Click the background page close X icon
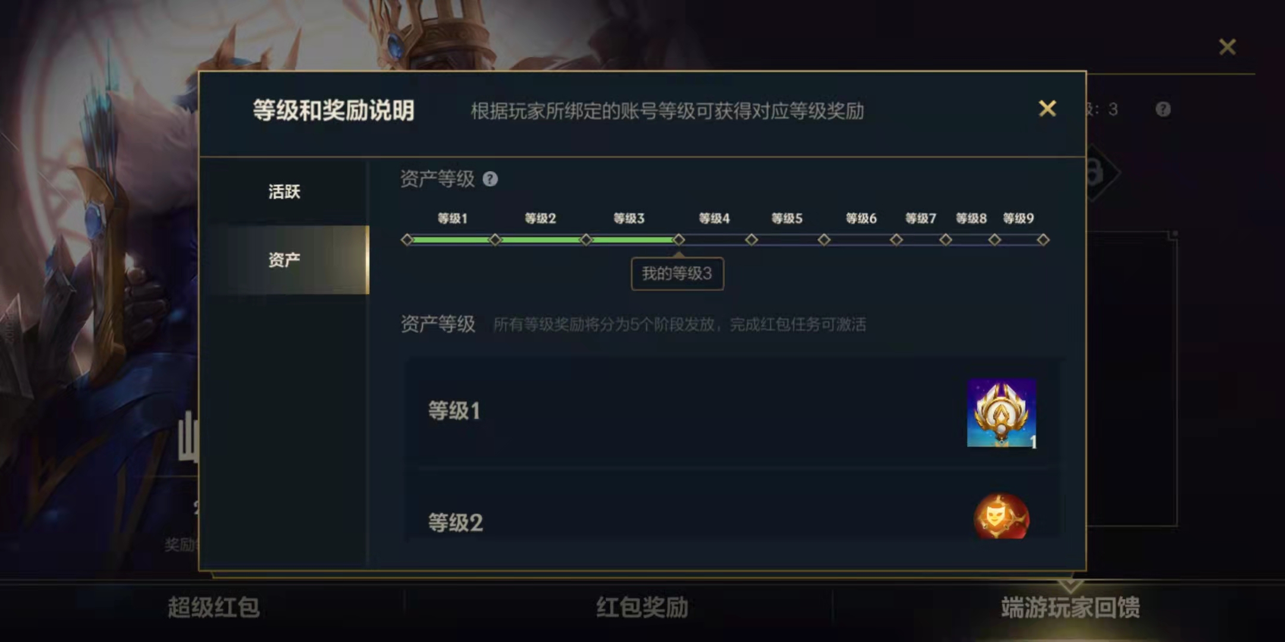This screenshot has width=1285, height=642. 1227,47
